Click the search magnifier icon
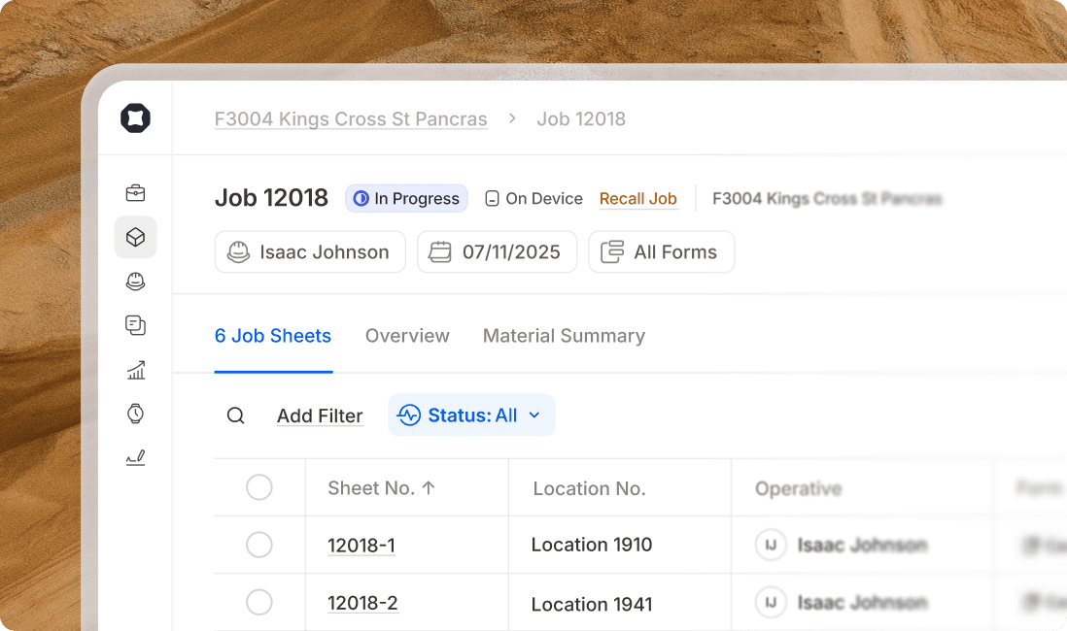This screenshot has width=1067, height=631. point(235,415)
